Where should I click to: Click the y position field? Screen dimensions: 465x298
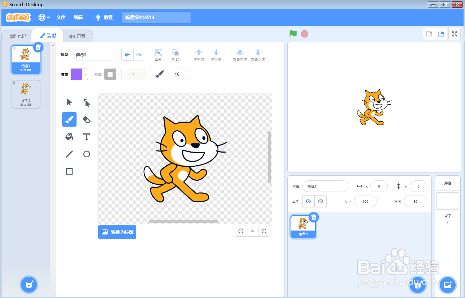click(418, 186)
